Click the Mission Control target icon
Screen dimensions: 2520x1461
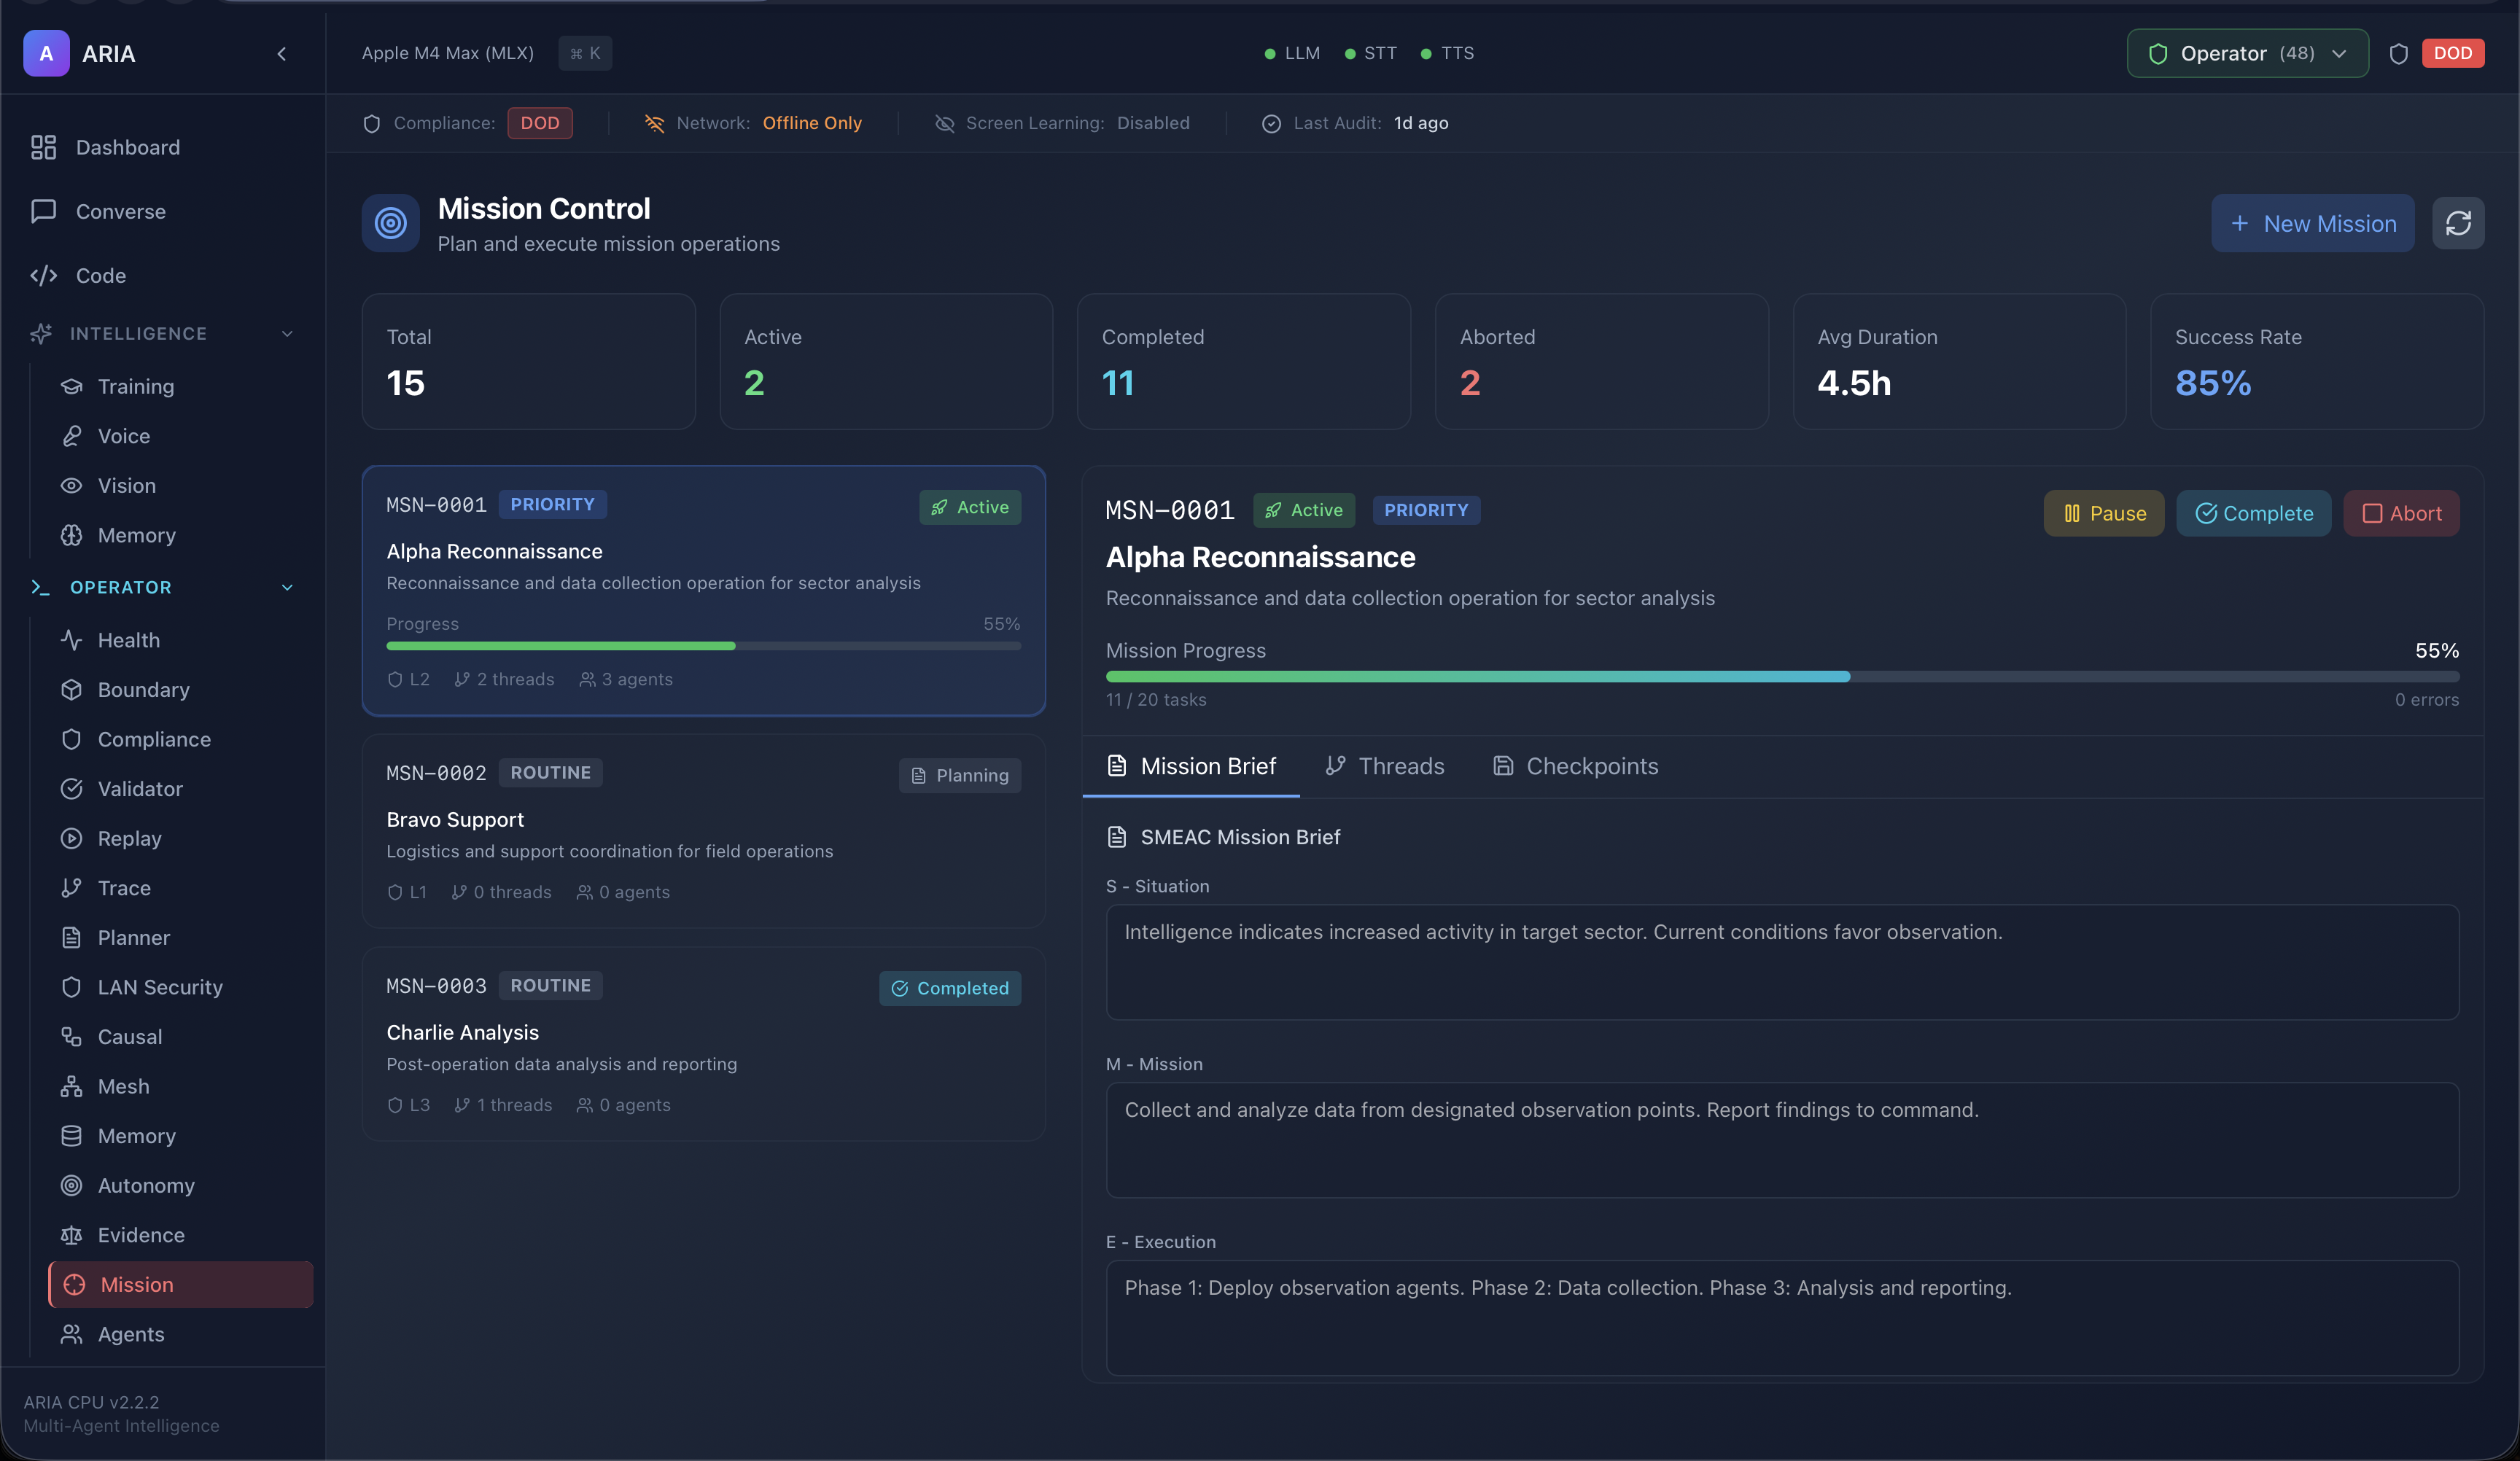pos(391,223)
